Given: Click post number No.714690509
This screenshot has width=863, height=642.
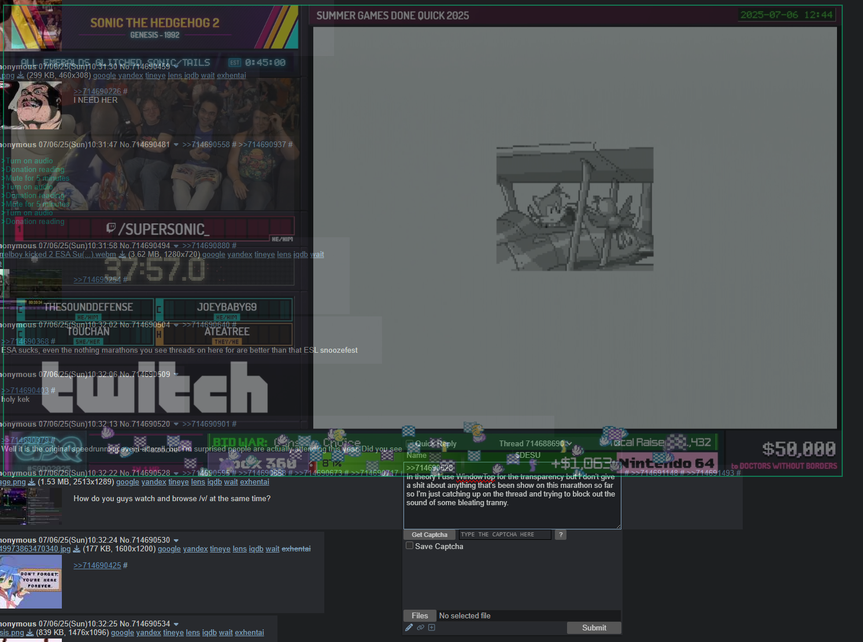Looking at the screenshot, I should 145,374.
